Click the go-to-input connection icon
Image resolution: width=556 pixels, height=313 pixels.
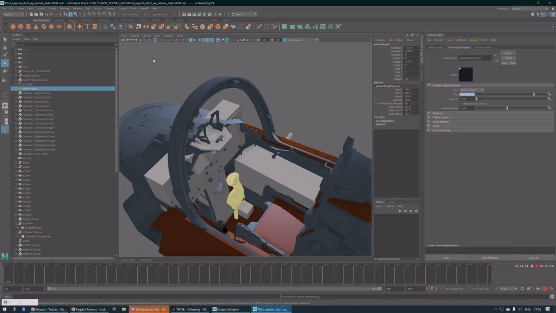pos(496,56)
